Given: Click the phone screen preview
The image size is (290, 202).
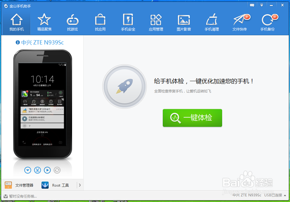Looking at the screenshot, I should pyautogui.click(x=42, y=104).
